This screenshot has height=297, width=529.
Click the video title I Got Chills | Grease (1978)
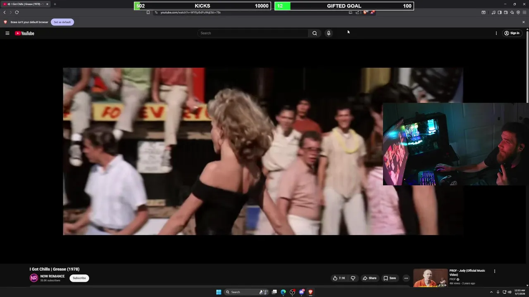tap(55, 269)
